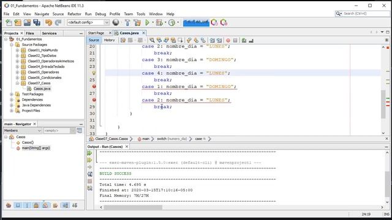Screen dimensions: 392x220
Task: Toggle Rectangular Selection icon
Action: point(180,40)
